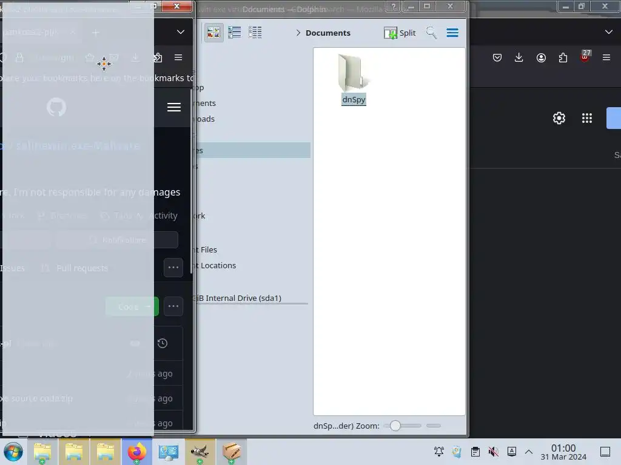The height and width of the screenshot is (465, 621).
Task: Open three-dots menu beside Code button
Action: 173,306
